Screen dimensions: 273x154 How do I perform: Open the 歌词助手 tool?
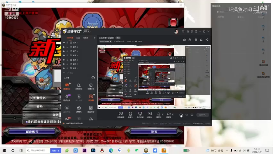pyautogui.click(x=91, y=109)
